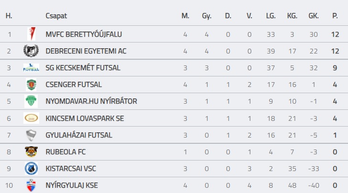
Task: Click the Gyulaházai Futsal shield logo
Action: (x=31, y=135)
